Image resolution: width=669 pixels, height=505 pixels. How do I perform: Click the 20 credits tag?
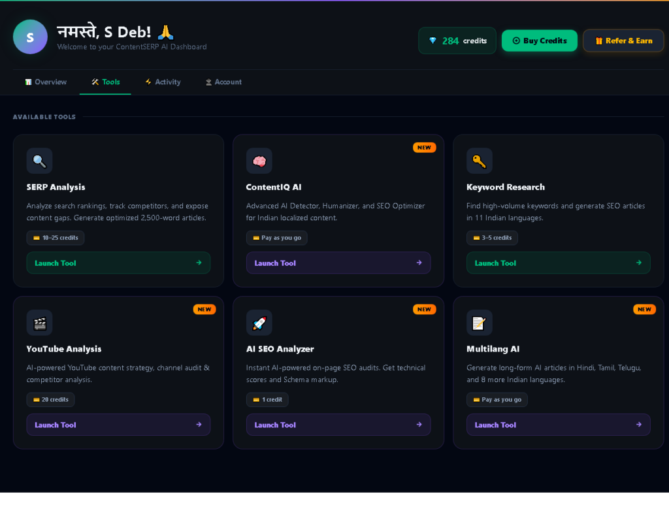click(x=50, y=400)
